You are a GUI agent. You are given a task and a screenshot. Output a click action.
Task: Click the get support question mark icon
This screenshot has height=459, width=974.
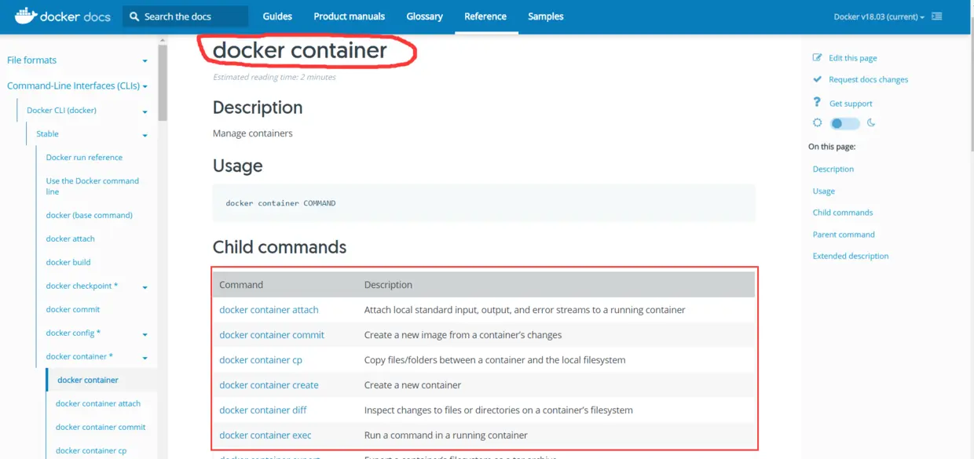[x=817, y=103]
